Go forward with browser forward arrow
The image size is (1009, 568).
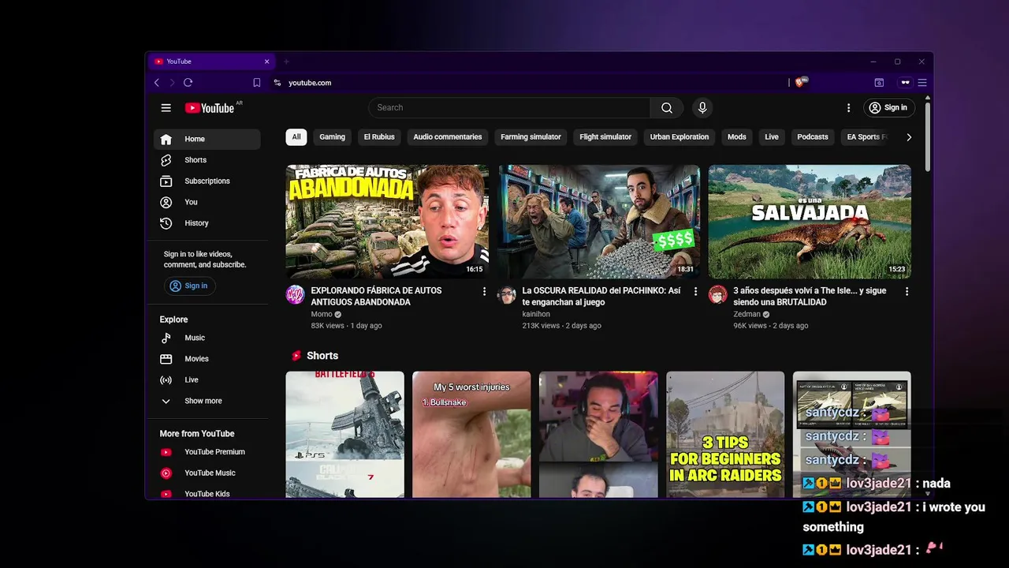[172, 83]
